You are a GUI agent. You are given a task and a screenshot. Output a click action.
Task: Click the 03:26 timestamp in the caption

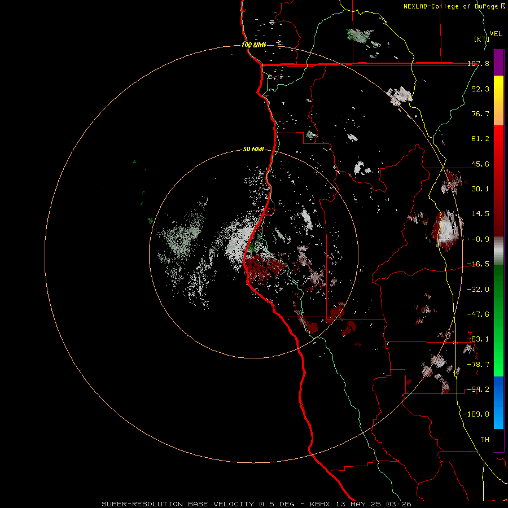399,504
